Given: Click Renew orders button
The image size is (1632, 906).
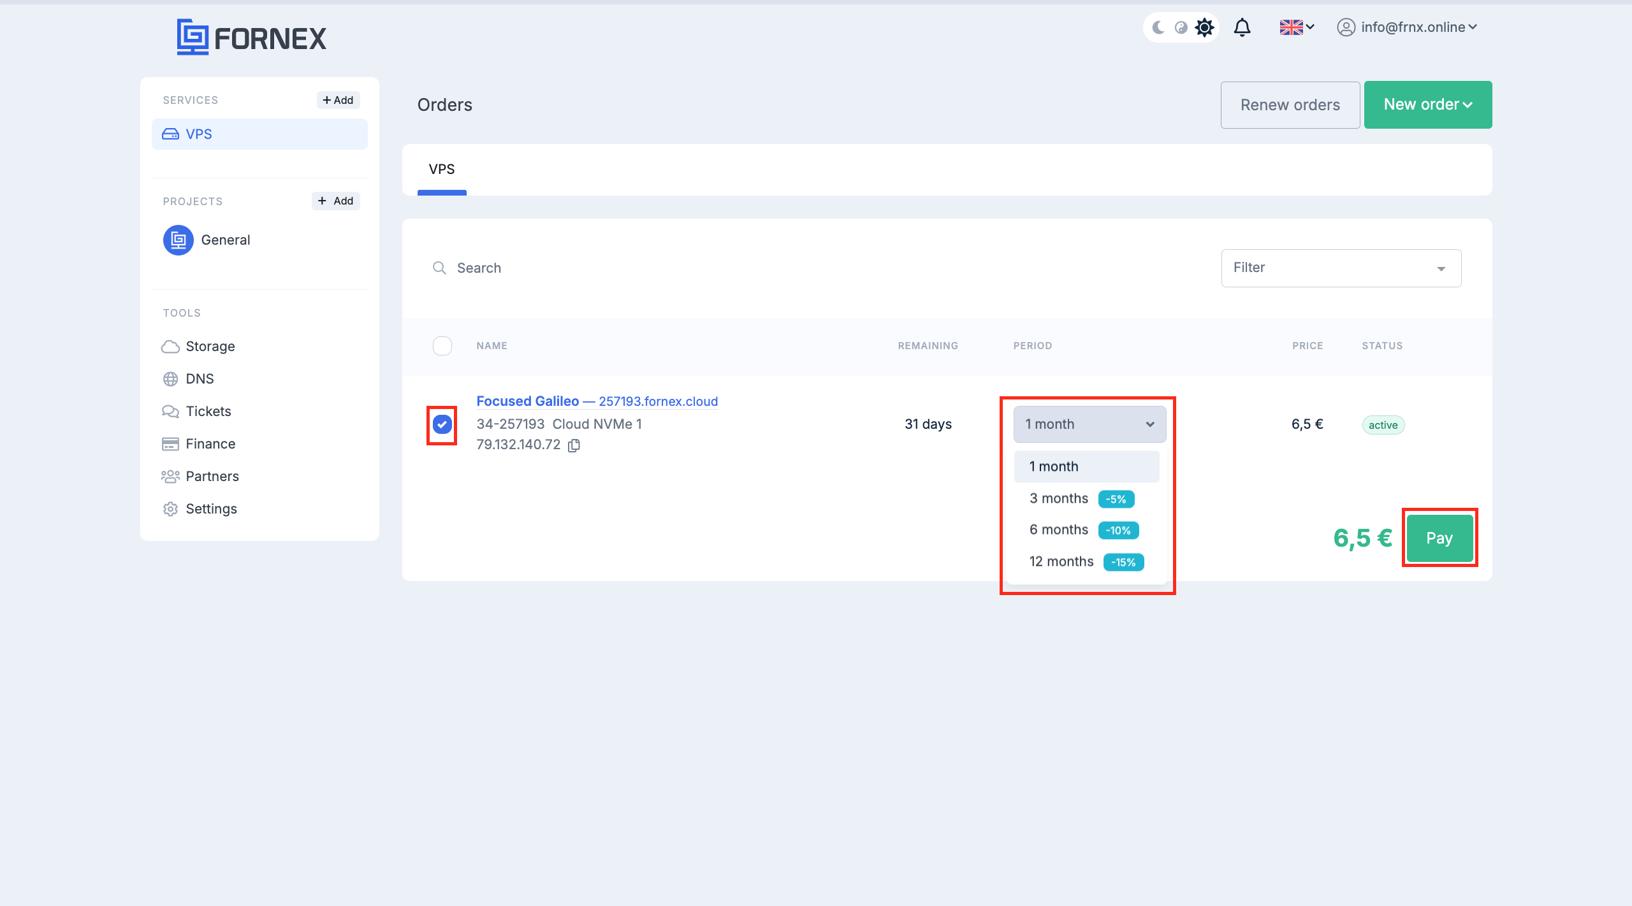Looking at the screenshot, I should [x=1290, y=104].
